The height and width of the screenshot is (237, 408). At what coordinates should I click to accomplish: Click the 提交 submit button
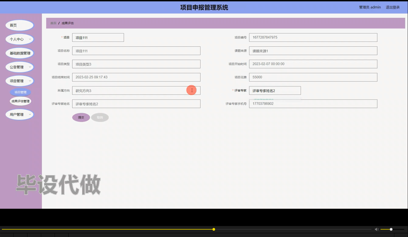click(81, 117)
